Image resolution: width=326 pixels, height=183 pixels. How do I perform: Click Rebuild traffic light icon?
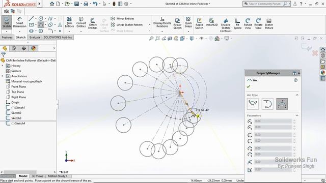tap(114, 4)
